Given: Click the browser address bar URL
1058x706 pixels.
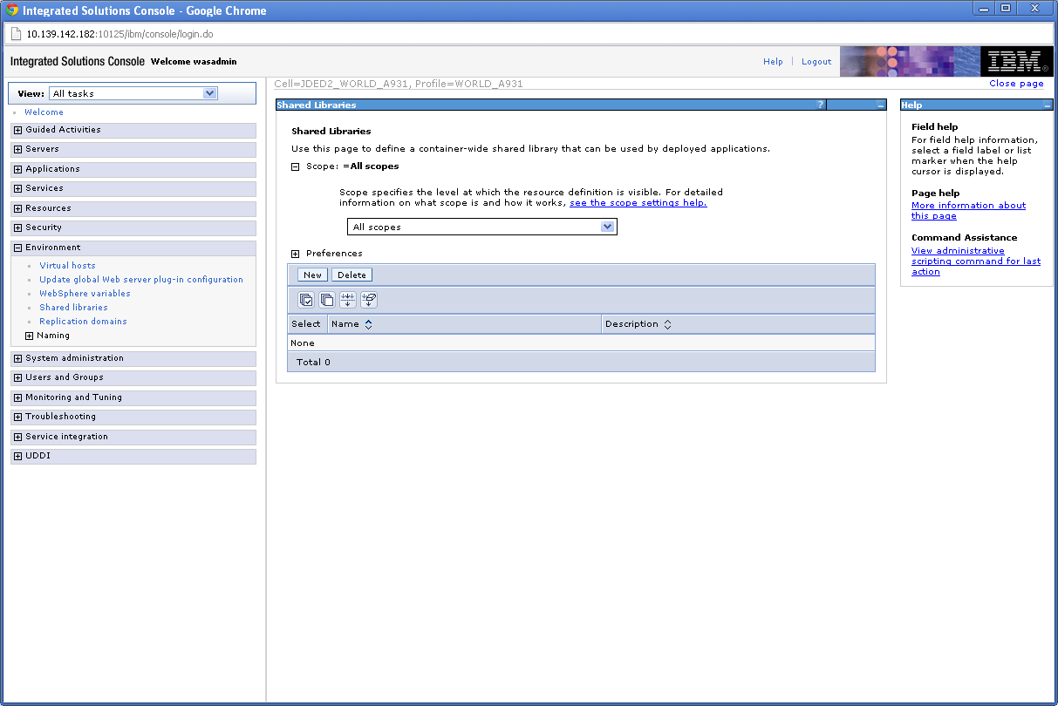Looking at the screenshot, I should [x=119, y=35].
